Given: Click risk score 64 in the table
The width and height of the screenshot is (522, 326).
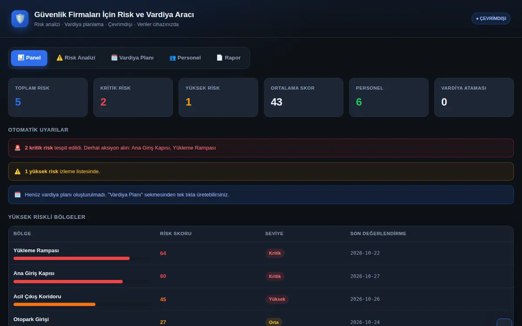Looking at the screenshot, I should (163, 253).
